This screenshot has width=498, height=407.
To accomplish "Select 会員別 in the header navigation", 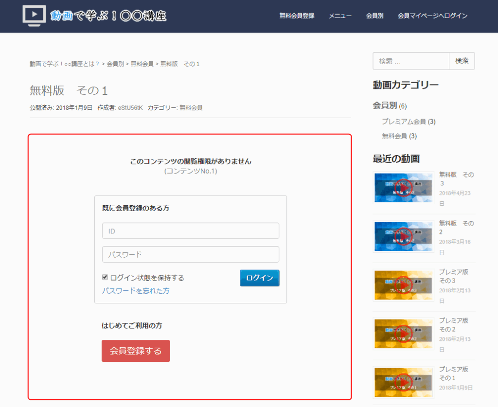I will coord(374,16).
